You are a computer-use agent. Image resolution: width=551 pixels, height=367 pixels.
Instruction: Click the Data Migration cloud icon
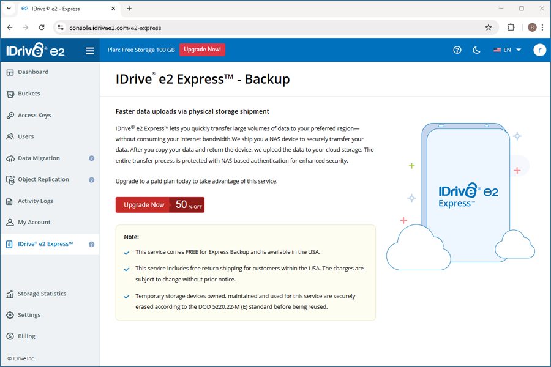tap(10, 158)
